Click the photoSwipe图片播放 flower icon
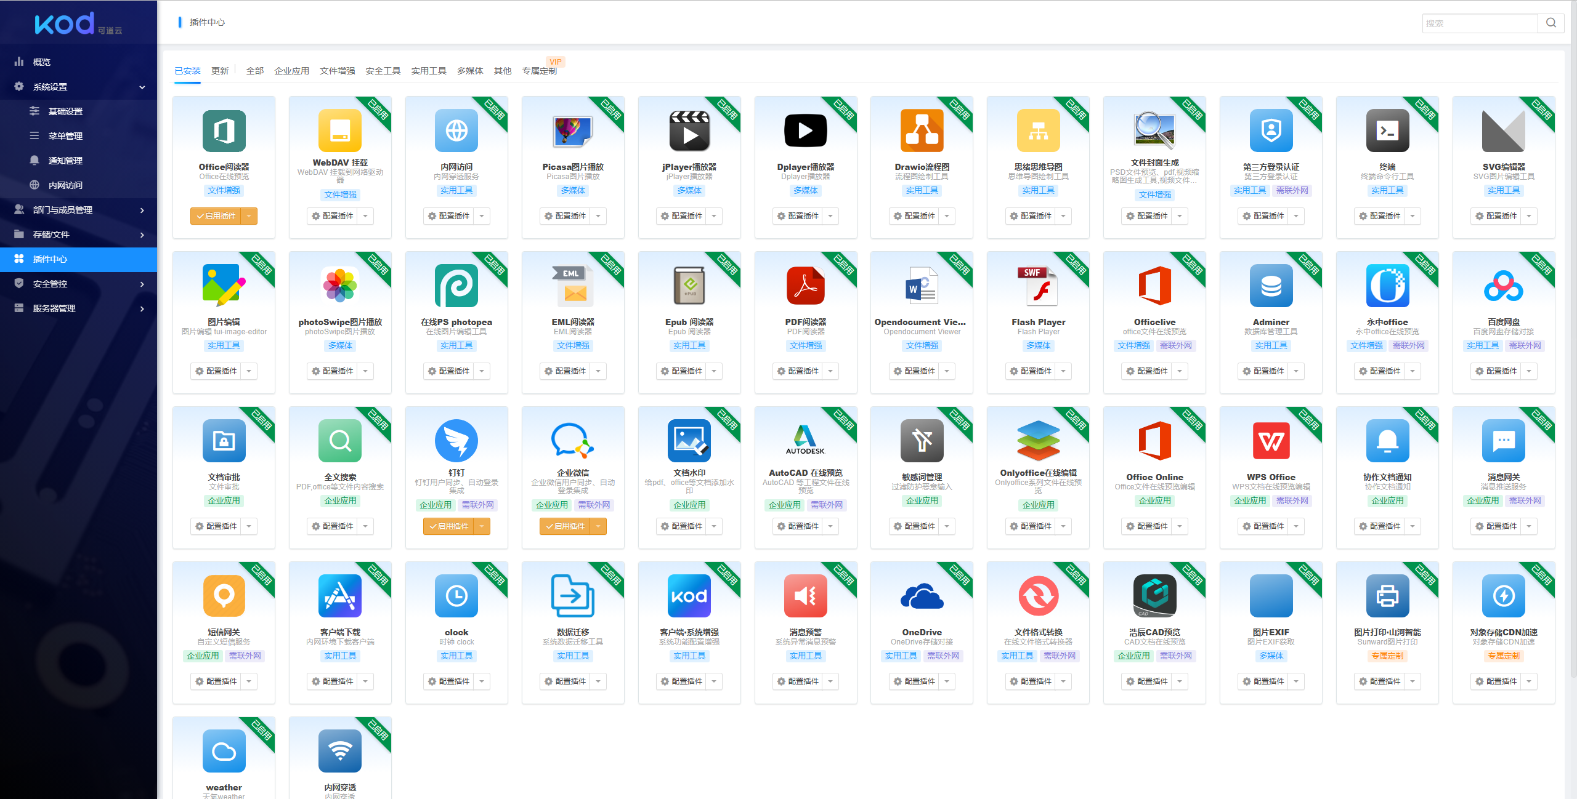The width and height of the screenshot is (1577, 799). (340, 286)
